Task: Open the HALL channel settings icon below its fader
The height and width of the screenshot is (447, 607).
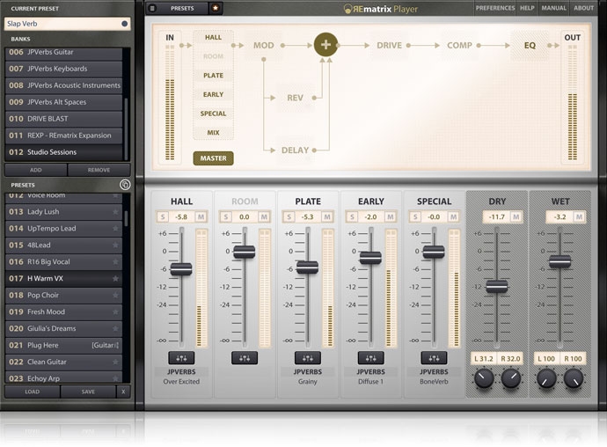Action: pyautogui.click(x=181, y=358)
